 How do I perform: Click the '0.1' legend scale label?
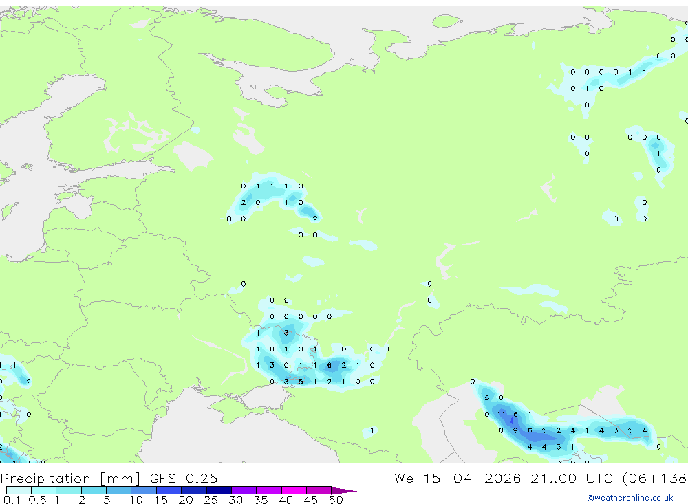coord(12,500)
